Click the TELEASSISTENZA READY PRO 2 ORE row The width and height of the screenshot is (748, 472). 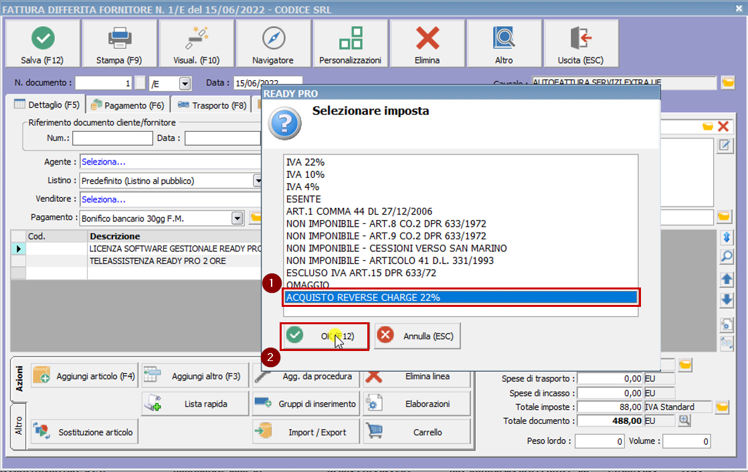coord(157,261)
